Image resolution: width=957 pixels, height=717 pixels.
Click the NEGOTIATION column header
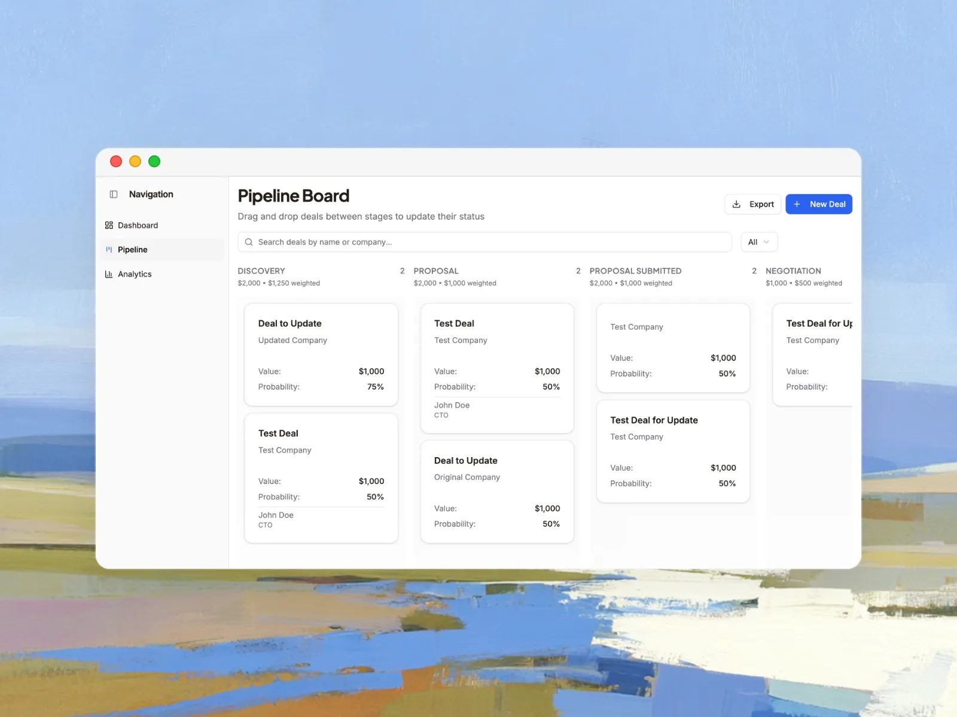coord(793,271)
